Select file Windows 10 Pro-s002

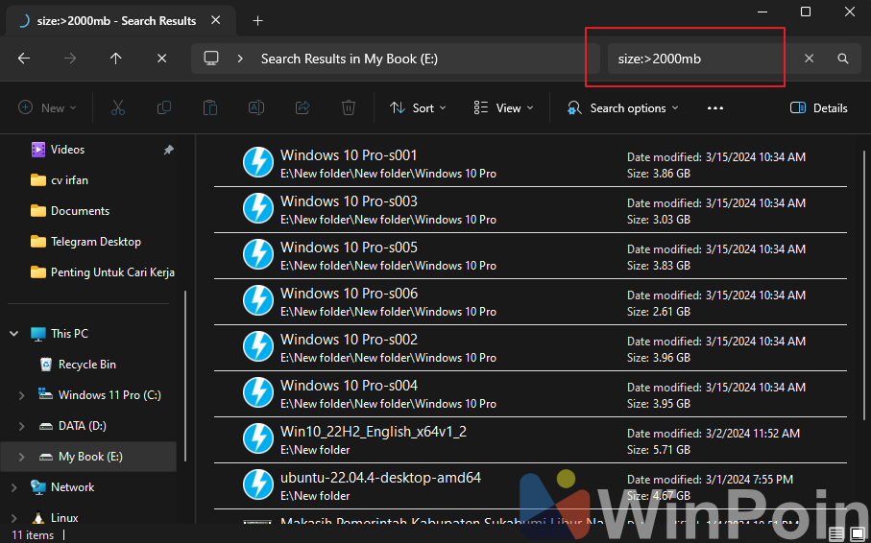(x=530, y=348)
